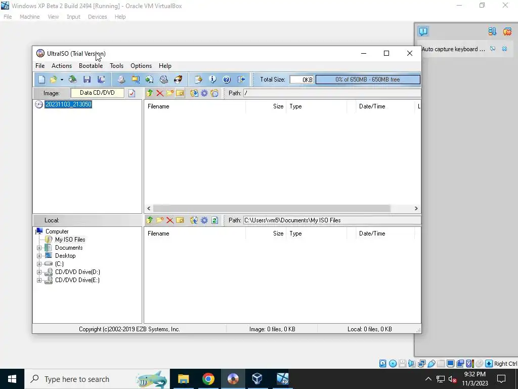Click the Exit door toolbar icon
This screenshot has width=518, height=389.
[x=241, y=80]
